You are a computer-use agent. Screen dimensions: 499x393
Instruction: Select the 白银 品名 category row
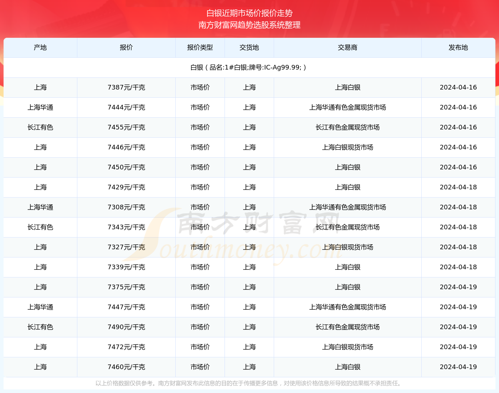click(248, 67)
